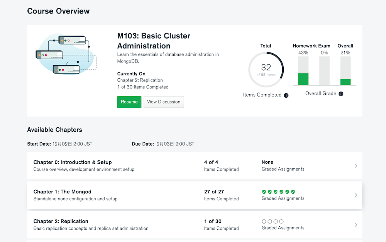
Task: Open Chapter 0: Introduction & Setup
Action: pyautogui.click(x=73, y=162)
